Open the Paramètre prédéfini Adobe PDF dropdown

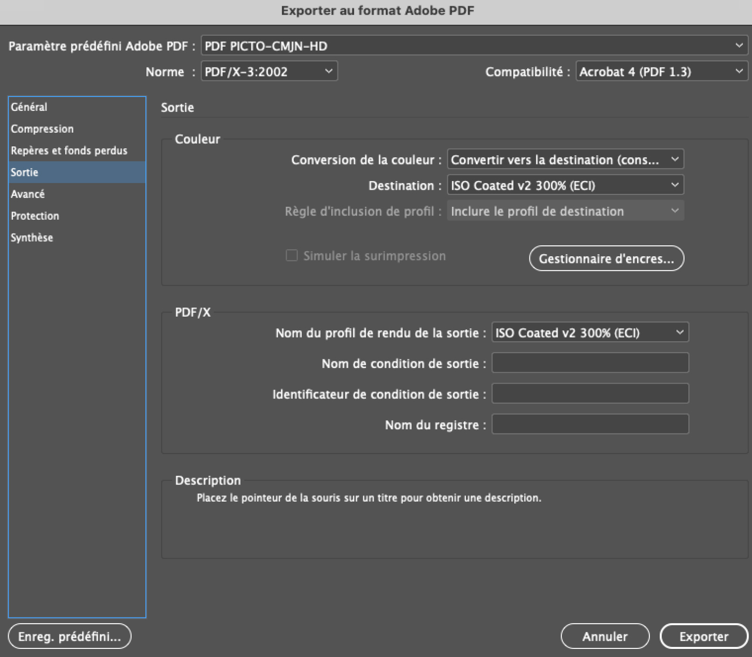pos(473,46)
